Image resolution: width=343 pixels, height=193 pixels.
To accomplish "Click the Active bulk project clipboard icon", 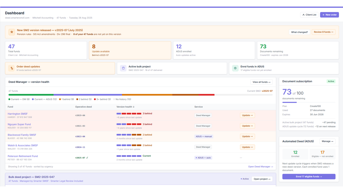I will tap(123, 68).
